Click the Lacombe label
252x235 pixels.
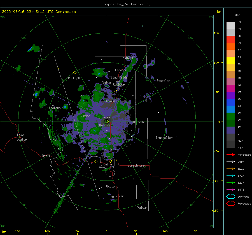pyautogui.click(x=121, y=70)
